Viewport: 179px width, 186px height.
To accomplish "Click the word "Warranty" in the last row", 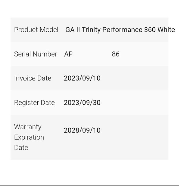I will pos(28,127).
